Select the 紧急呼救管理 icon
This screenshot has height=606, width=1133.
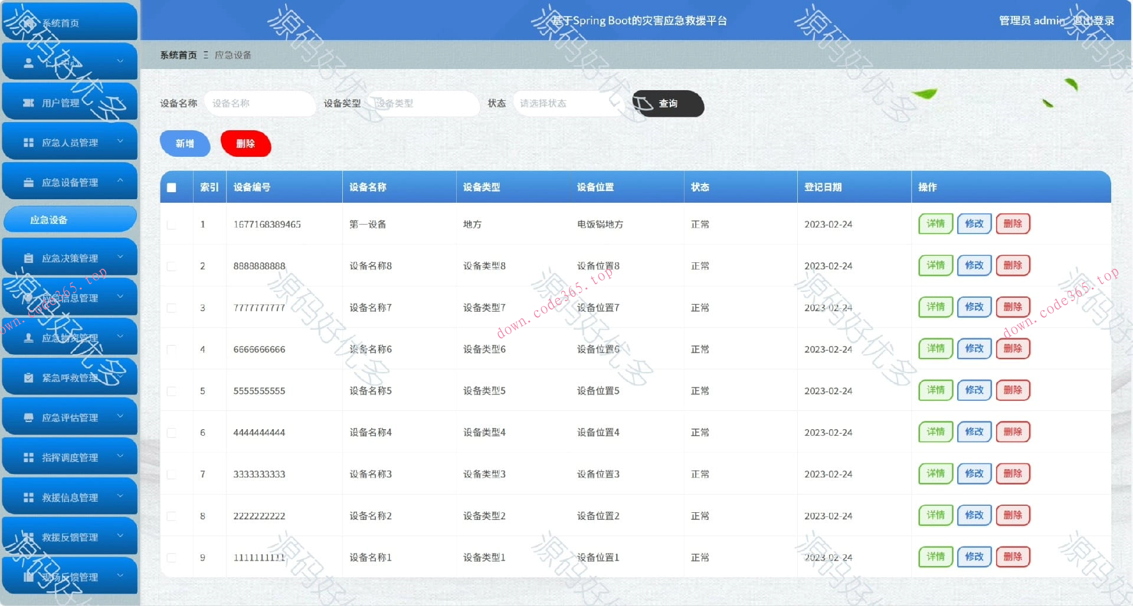pos(28,377)
